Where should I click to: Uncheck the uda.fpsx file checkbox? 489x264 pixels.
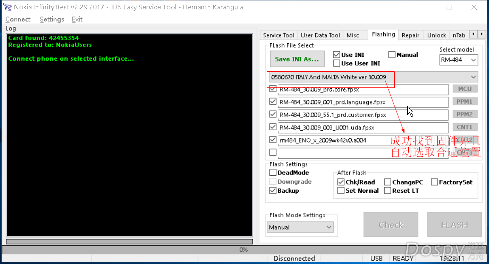tap(273, 127)
